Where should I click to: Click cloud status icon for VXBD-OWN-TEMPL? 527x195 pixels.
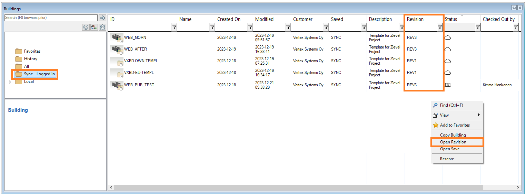click(x=448, y=61)
